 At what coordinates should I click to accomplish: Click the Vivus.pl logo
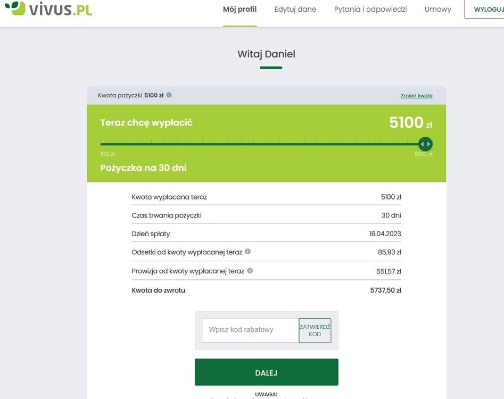tap(48, 9)
